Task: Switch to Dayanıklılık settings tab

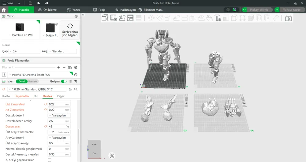Action: tap(22, 96)
